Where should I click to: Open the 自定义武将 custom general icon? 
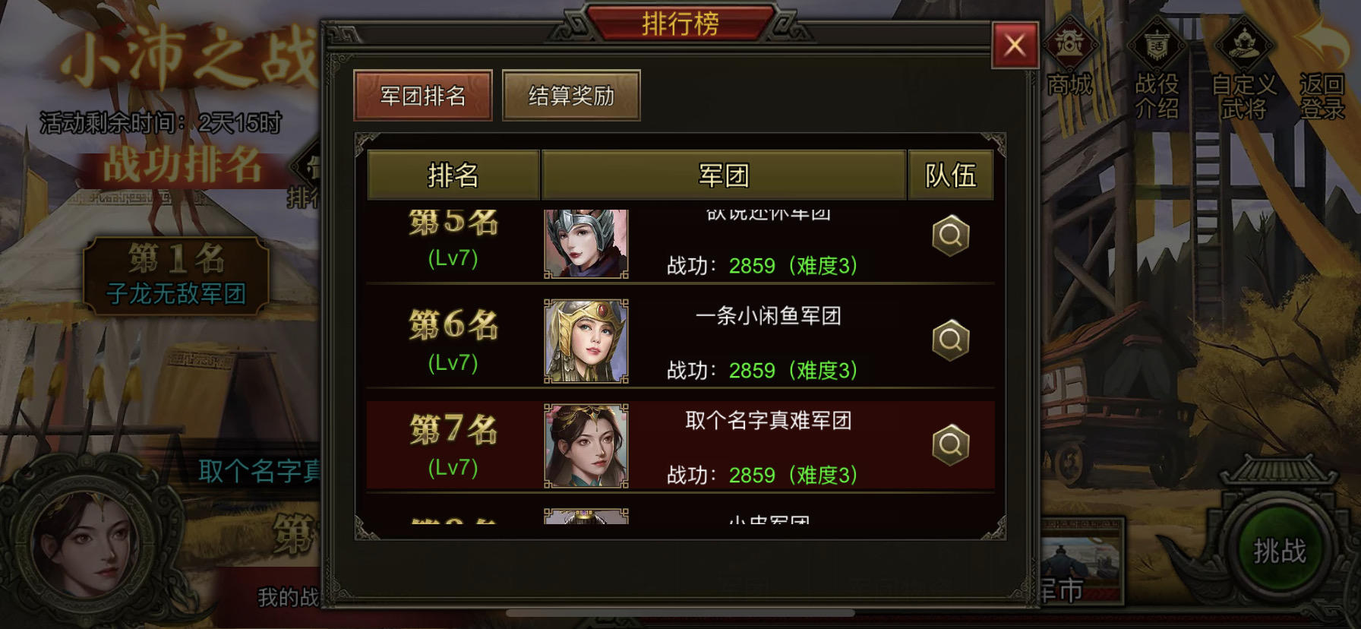pyautogui.click(x=1244, y=68)
